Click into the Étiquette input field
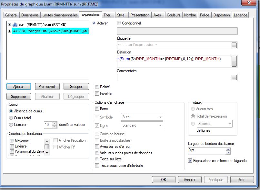This screenshot has width=260, height=190. click(174, 45)
